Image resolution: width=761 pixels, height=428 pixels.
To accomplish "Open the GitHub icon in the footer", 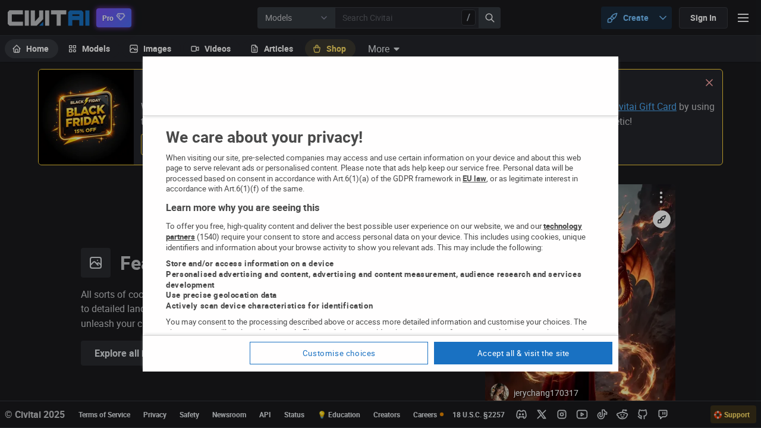I will pos(641,414).
